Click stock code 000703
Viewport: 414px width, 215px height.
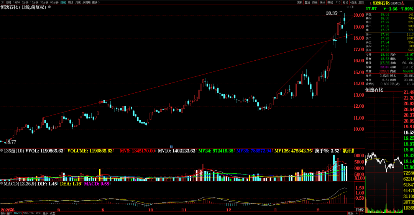click(x=396, y=3)
